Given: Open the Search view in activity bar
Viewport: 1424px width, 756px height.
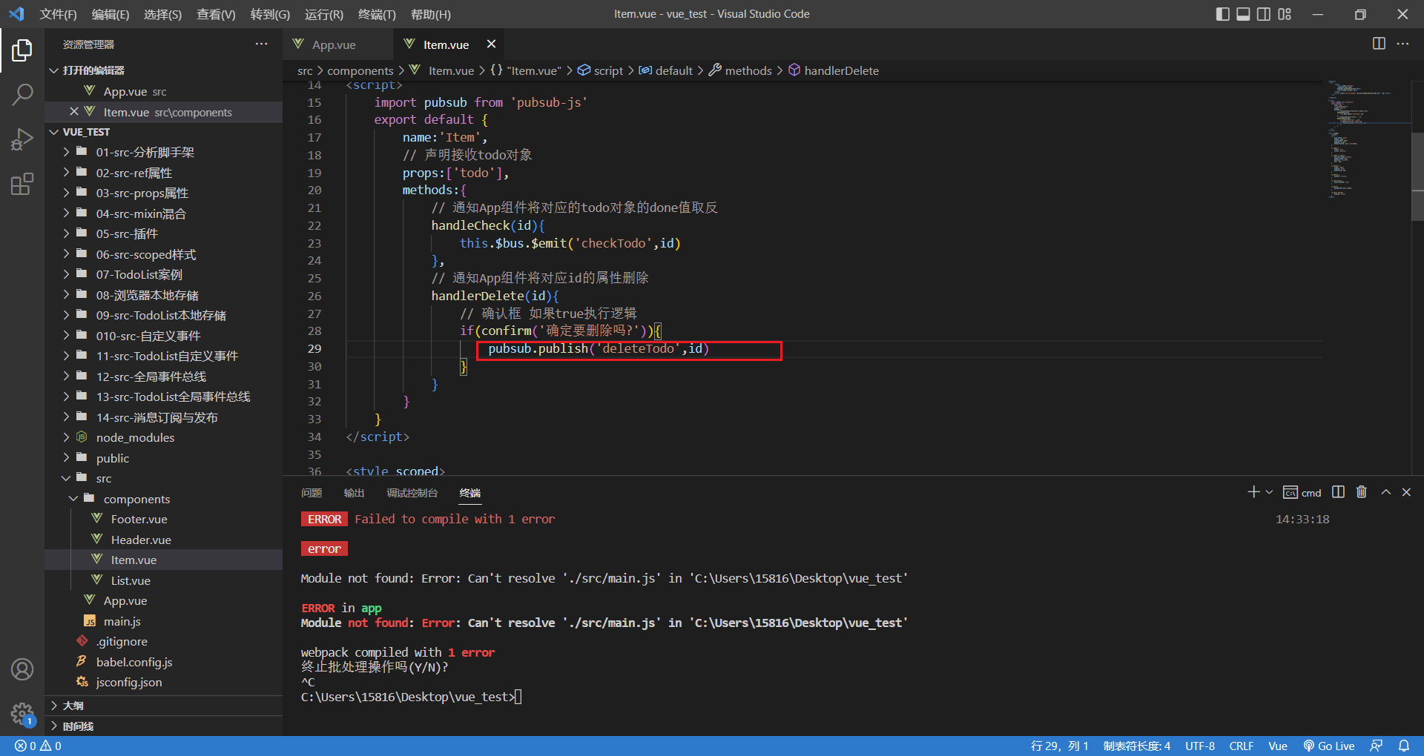Looking at the screenshot, I should tap(22, 94).
